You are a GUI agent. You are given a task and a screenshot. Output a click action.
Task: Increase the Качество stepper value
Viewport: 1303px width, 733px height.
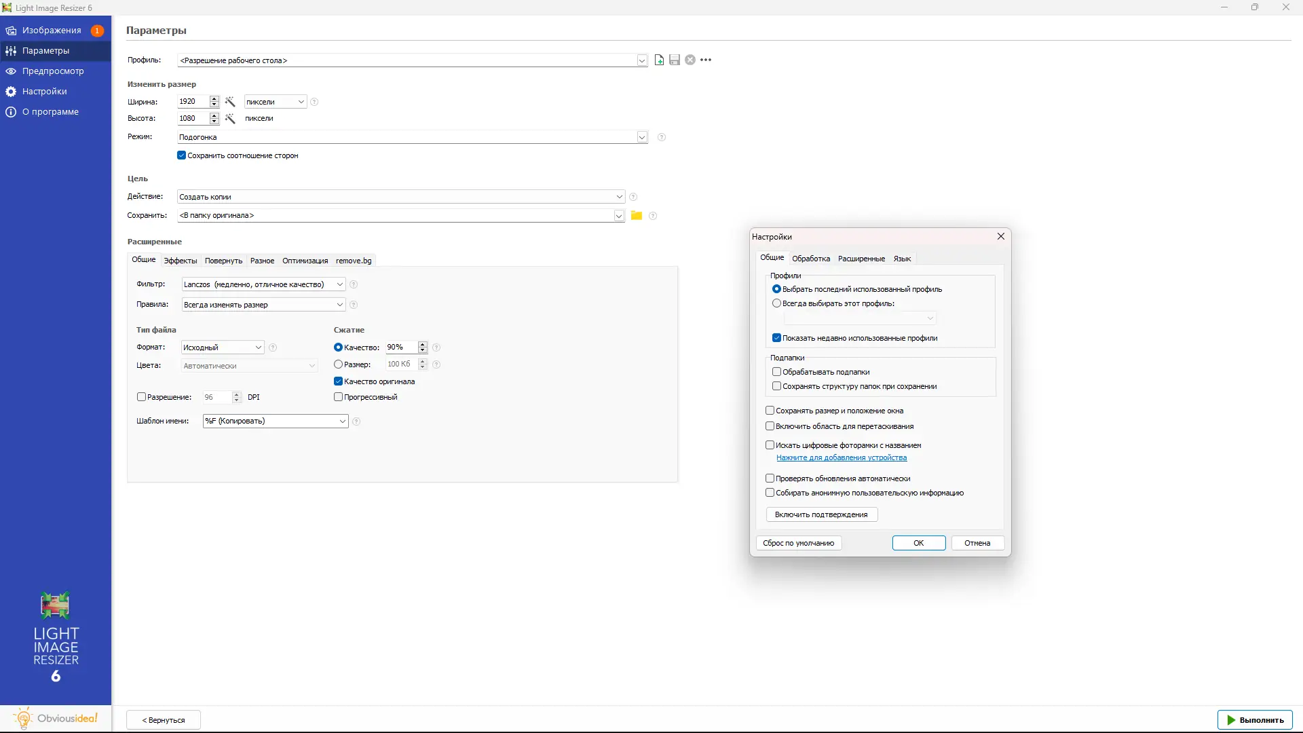click(x=423, y=344)
